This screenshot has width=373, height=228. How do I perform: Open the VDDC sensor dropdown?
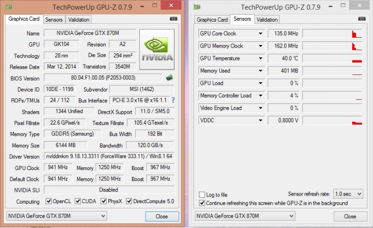pyautogui.click(x=261, y=120)
